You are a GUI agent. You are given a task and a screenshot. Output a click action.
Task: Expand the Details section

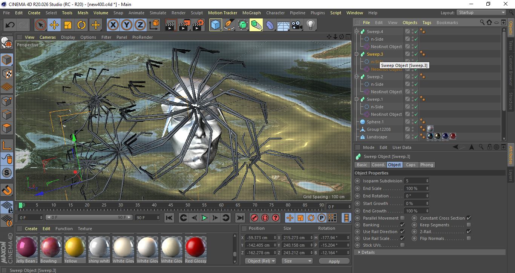tap(359, 252)
